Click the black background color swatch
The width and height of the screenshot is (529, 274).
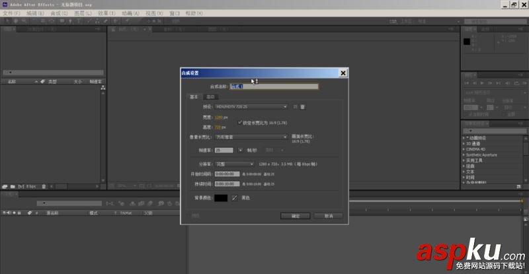(221, 198)
